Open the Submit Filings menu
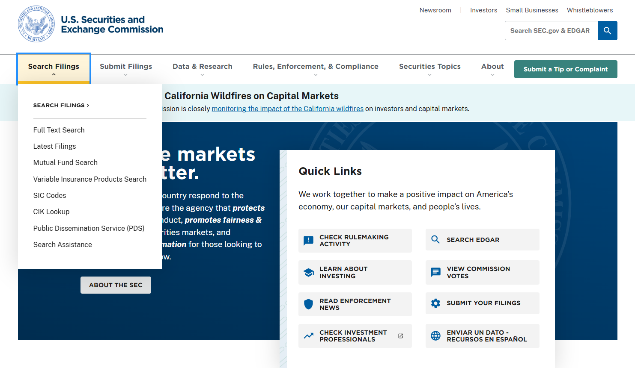This screenshot has height=368, width=635. click(125, 69)
